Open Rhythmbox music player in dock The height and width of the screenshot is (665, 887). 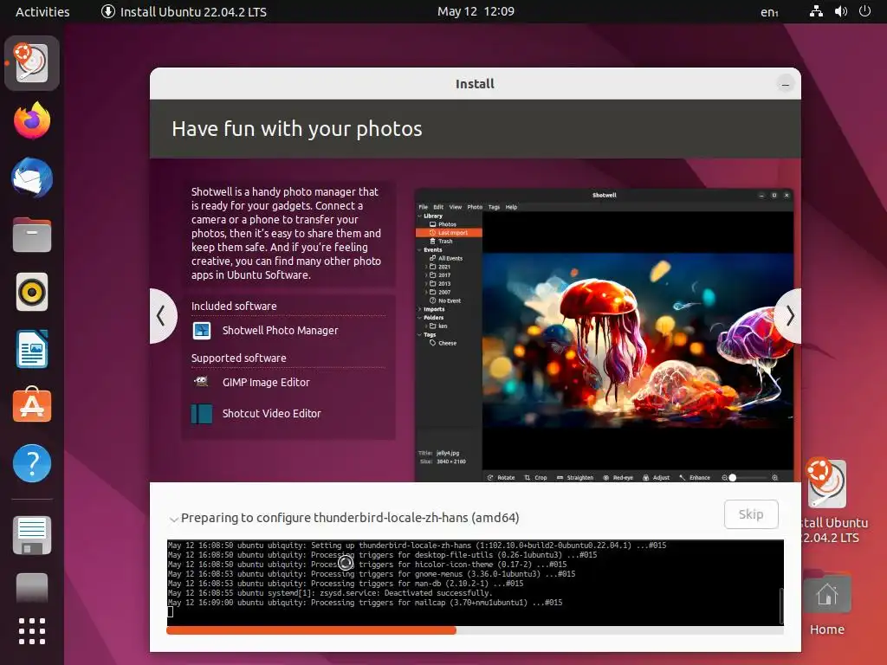coord(32,292)
